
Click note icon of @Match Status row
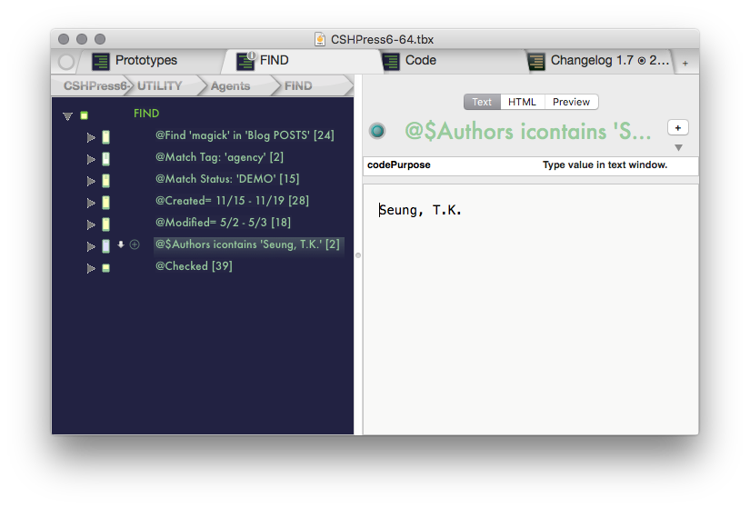pos(105,181)
